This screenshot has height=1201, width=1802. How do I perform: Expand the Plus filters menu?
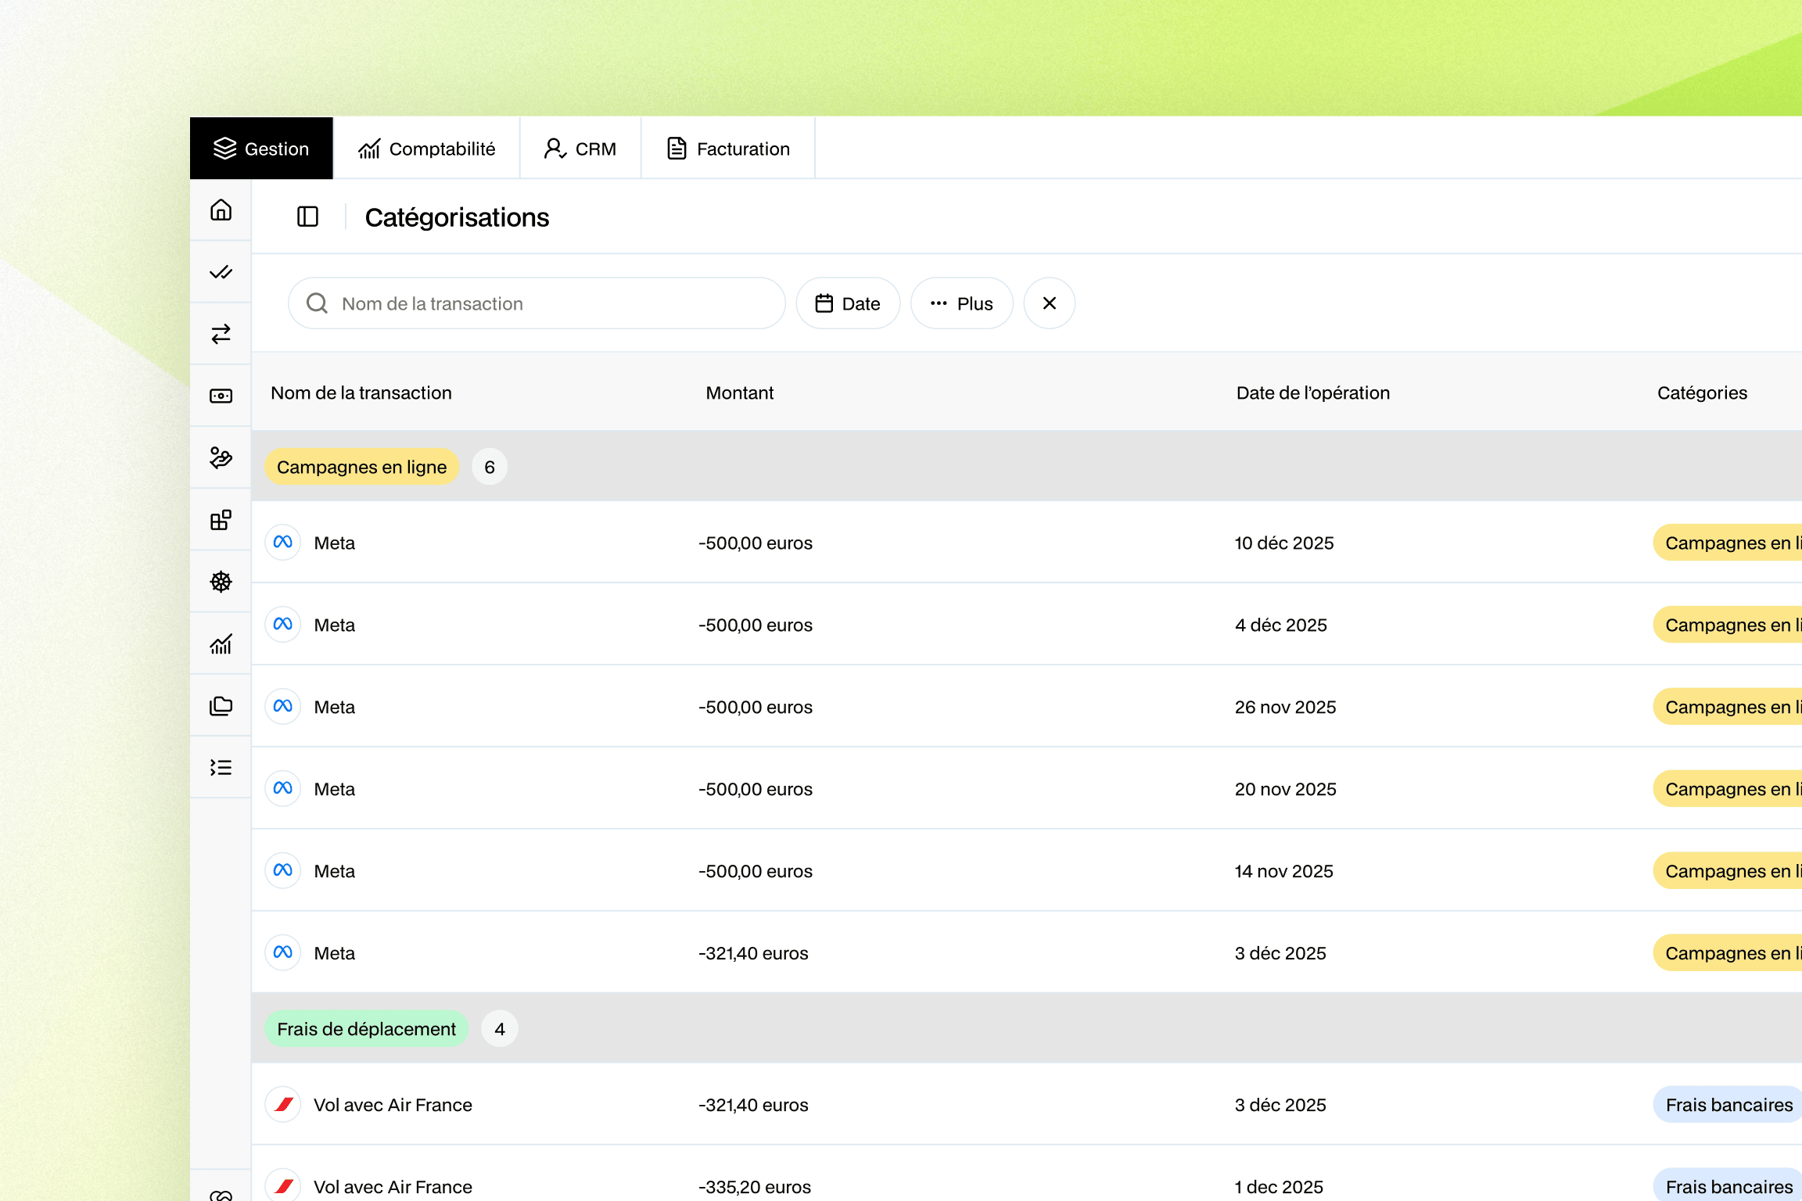(961, 303)
